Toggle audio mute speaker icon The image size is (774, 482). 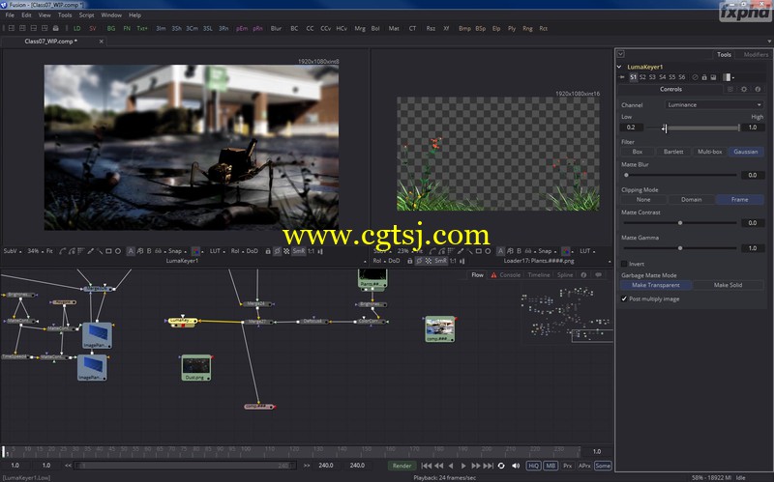516,466
